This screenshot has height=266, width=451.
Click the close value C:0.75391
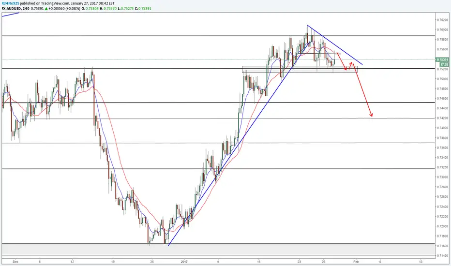point(143,9)
